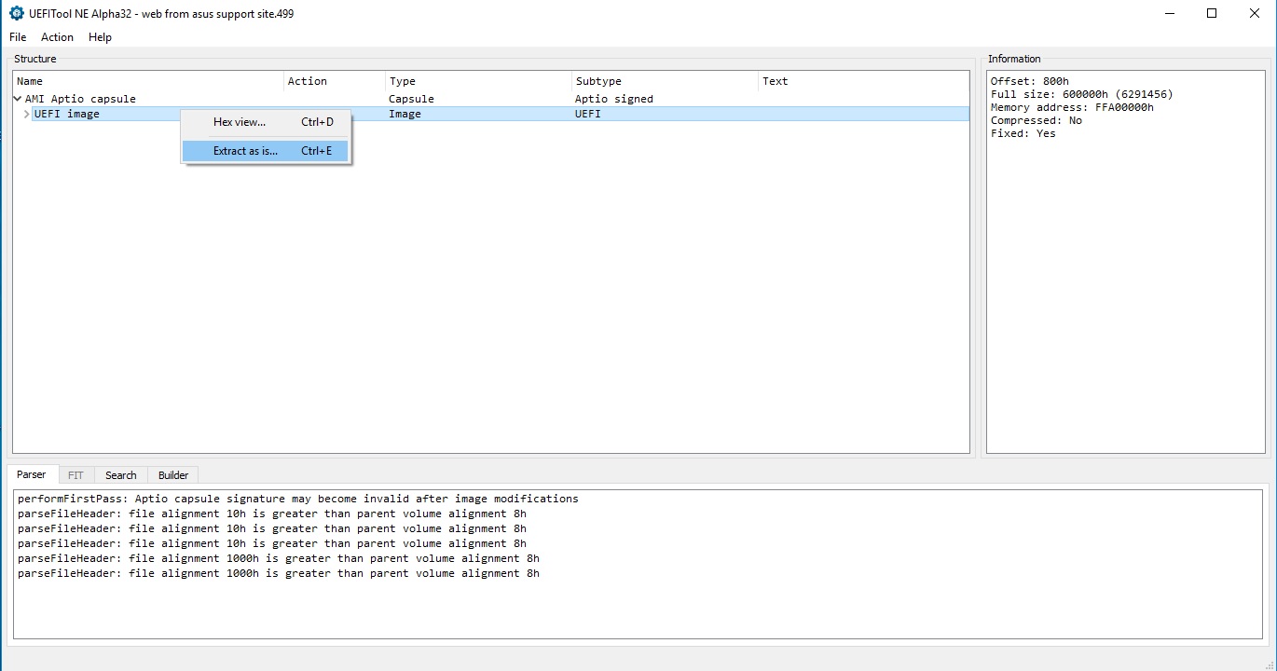Switch to the FIT tab
Image resolution: width=1277 pixels, height=671 pixels.
[x=76, y=475]
